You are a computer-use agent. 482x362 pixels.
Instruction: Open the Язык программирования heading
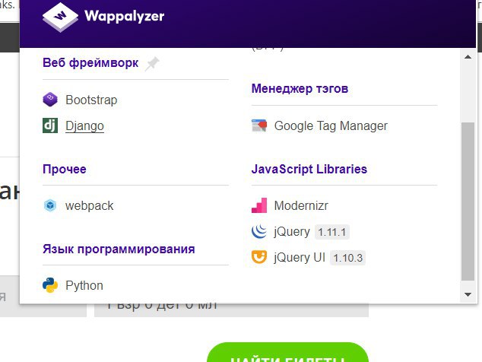119,249
